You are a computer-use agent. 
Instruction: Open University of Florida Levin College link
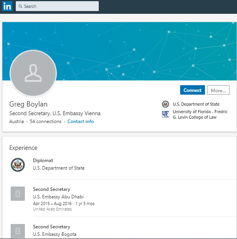(x=200, y=114)
